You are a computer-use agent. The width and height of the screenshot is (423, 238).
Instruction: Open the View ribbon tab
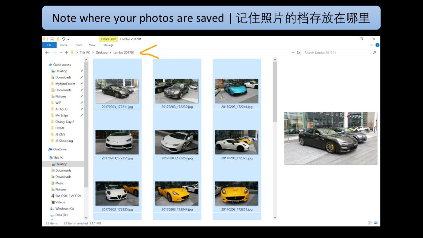[x=92, y=45]
